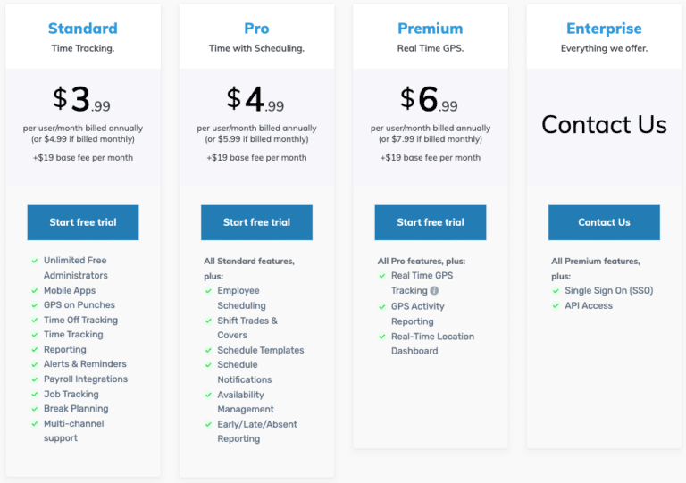Click the info icon beside Real Time GPS Tracking
Viewport: 686px width, 483px height.
pos(434,290)
